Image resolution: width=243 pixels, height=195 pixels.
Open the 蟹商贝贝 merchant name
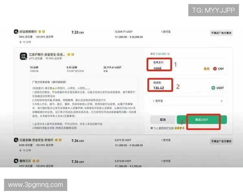[25, 161]
